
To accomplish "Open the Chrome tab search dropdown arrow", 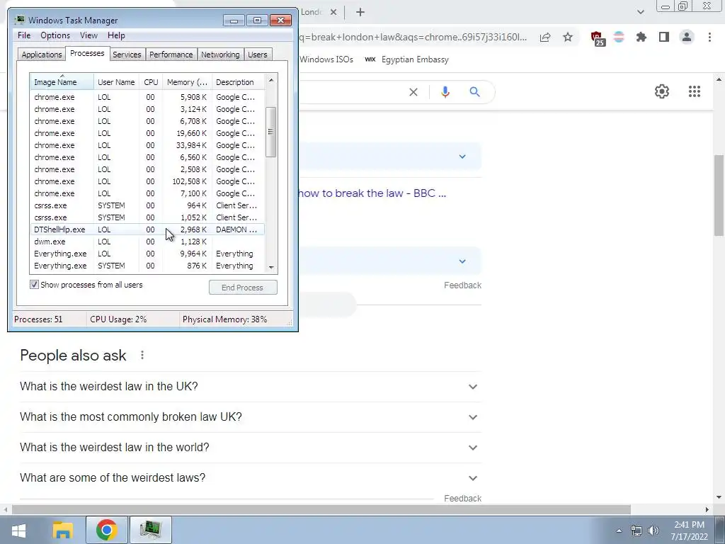I will (x=640, y=12).
